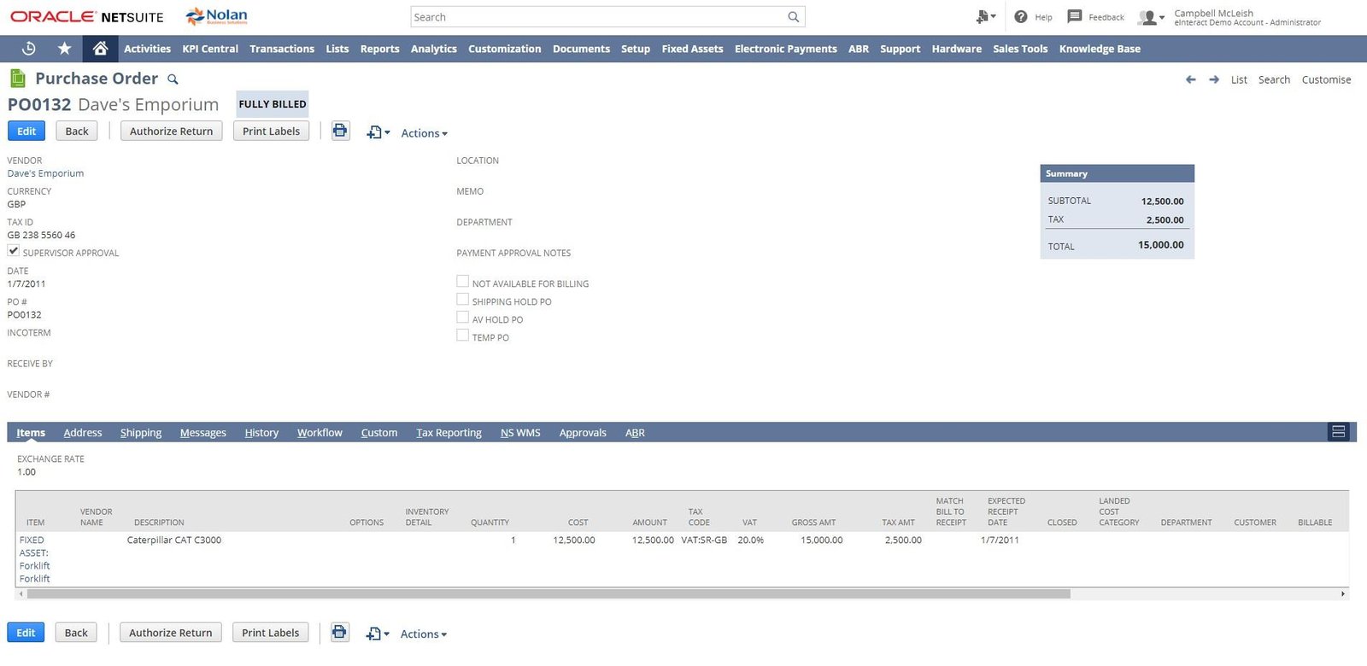Open the Transactions menu
Viewport: 1367px width, 666px height.
coord(282,49)
